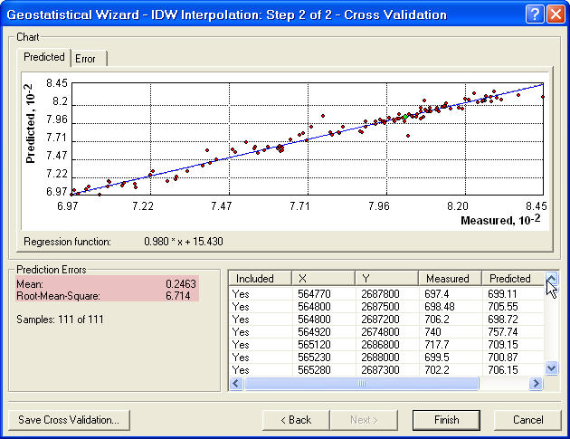Click the Predicted column header
The height and width of the screenshot is (439, 570).
(x=511, y=279)
